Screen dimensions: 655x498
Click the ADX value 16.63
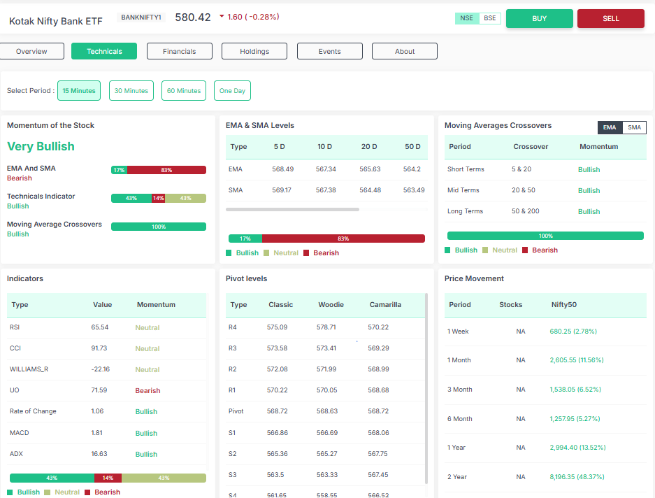[x=99, y=454]
